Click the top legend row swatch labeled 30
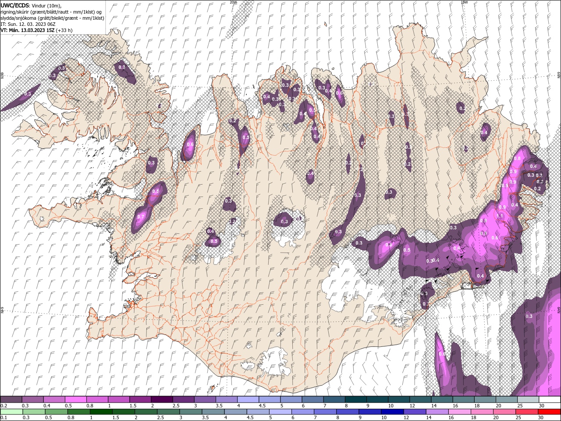 click(x=549, y=400)
